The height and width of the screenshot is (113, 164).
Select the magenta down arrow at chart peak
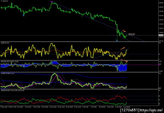52,2
